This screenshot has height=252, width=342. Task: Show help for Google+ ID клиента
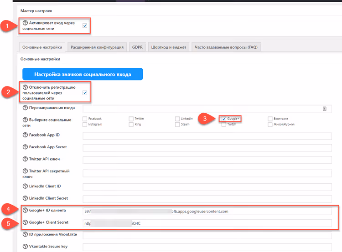[x=25, y=210]
